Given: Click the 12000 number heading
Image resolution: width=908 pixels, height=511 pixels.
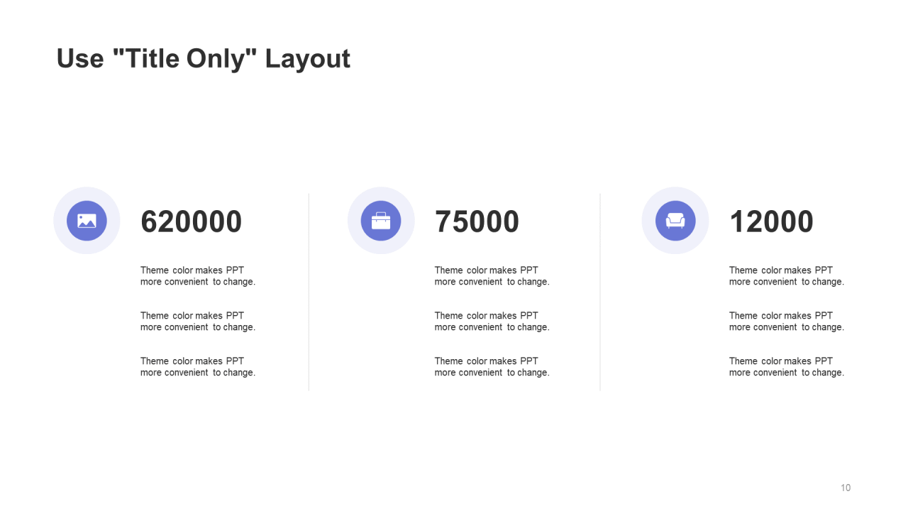Looking at the screenshot, I should point(771,221).
